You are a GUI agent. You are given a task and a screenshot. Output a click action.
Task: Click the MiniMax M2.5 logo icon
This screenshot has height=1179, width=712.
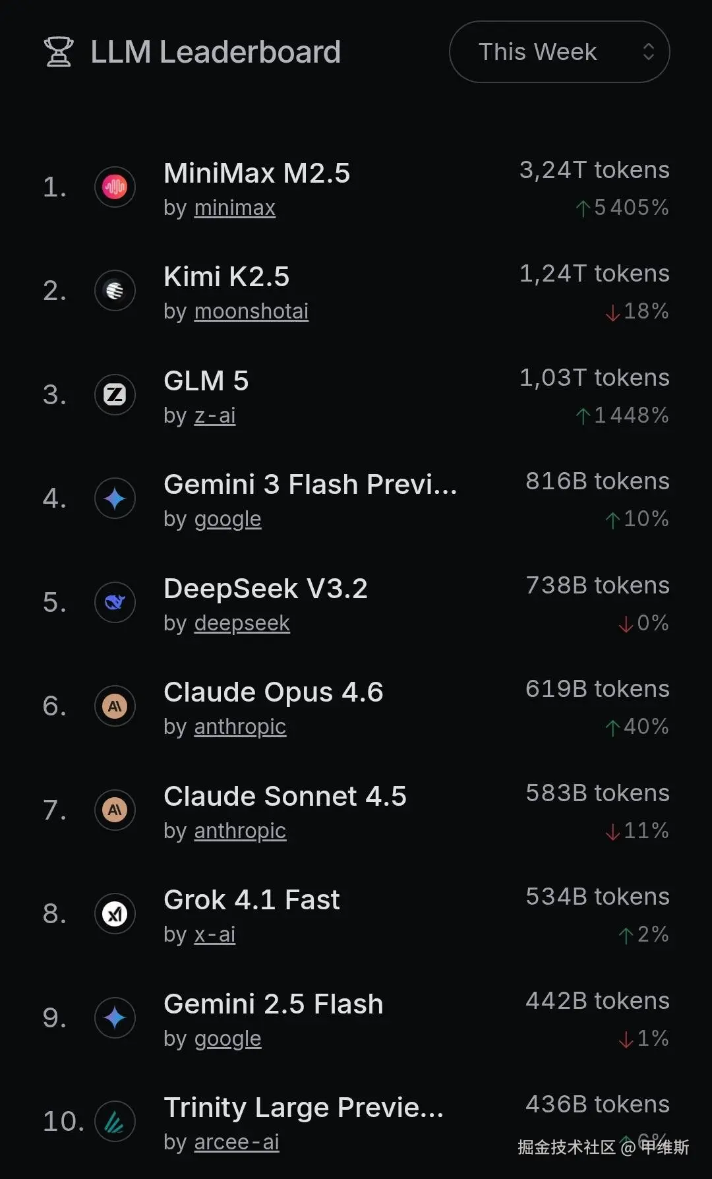[115, 187]
